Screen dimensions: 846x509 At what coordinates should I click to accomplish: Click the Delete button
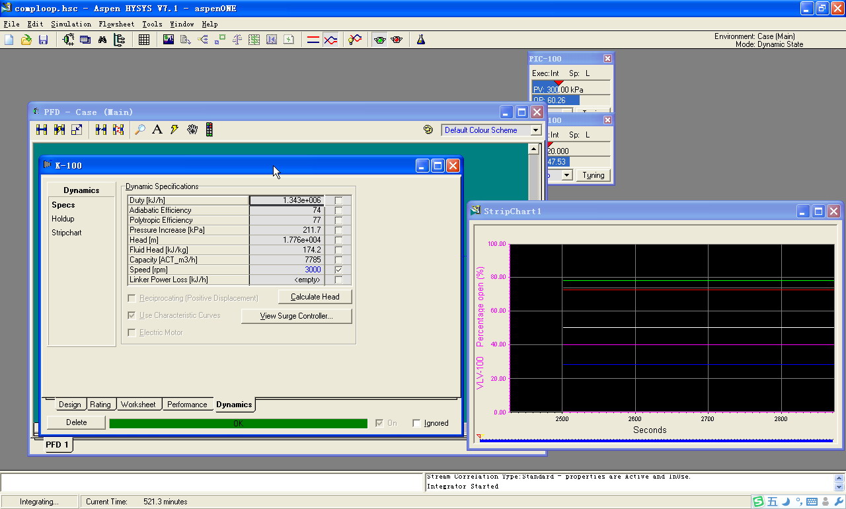(76, 422)
